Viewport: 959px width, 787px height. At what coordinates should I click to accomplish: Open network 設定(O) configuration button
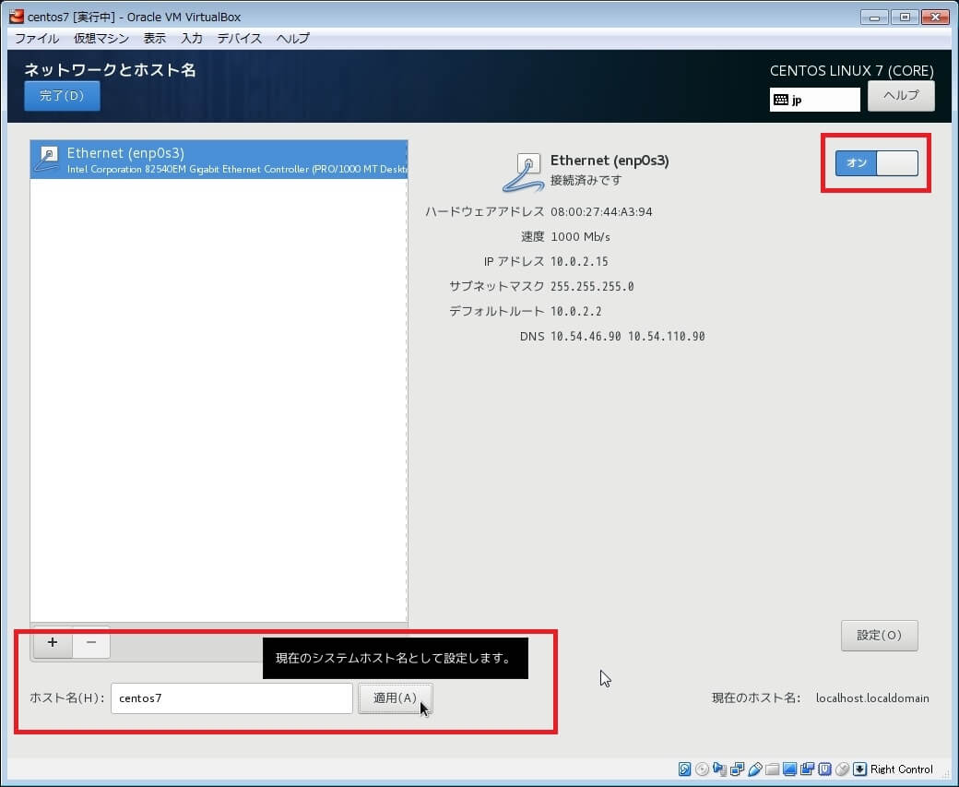tap(879, 636)
